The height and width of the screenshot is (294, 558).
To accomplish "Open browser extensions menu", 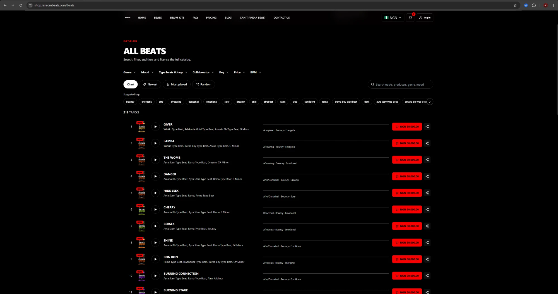I will (534, 5).
